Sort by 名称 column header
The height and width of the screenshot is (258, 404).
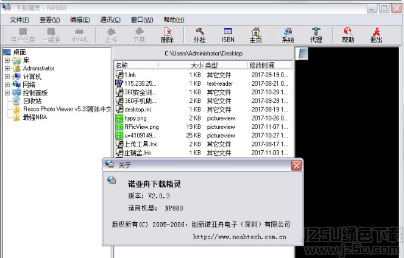(x=136, y=65)
